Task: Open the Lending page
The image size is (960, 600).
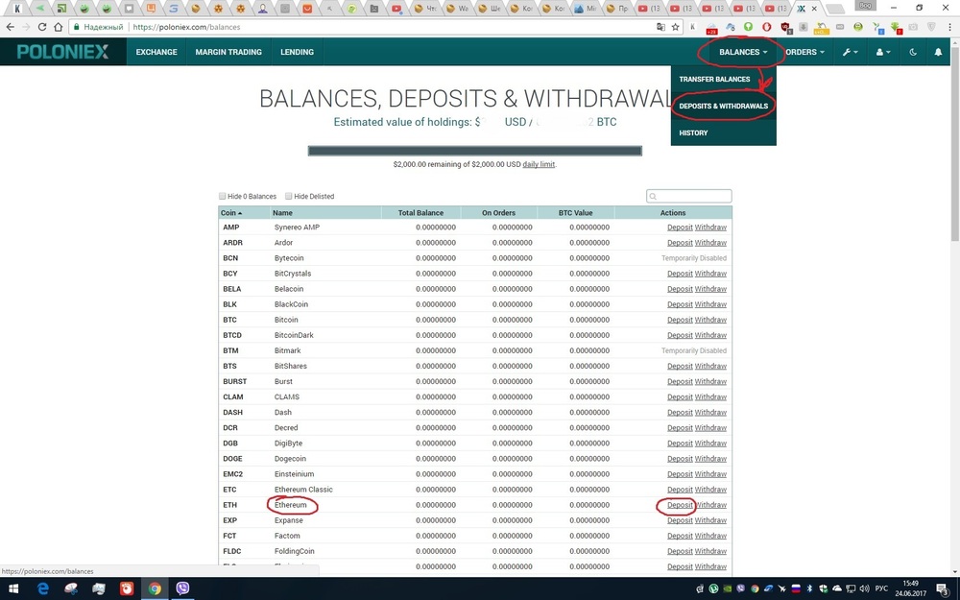Action: point(297,52)
